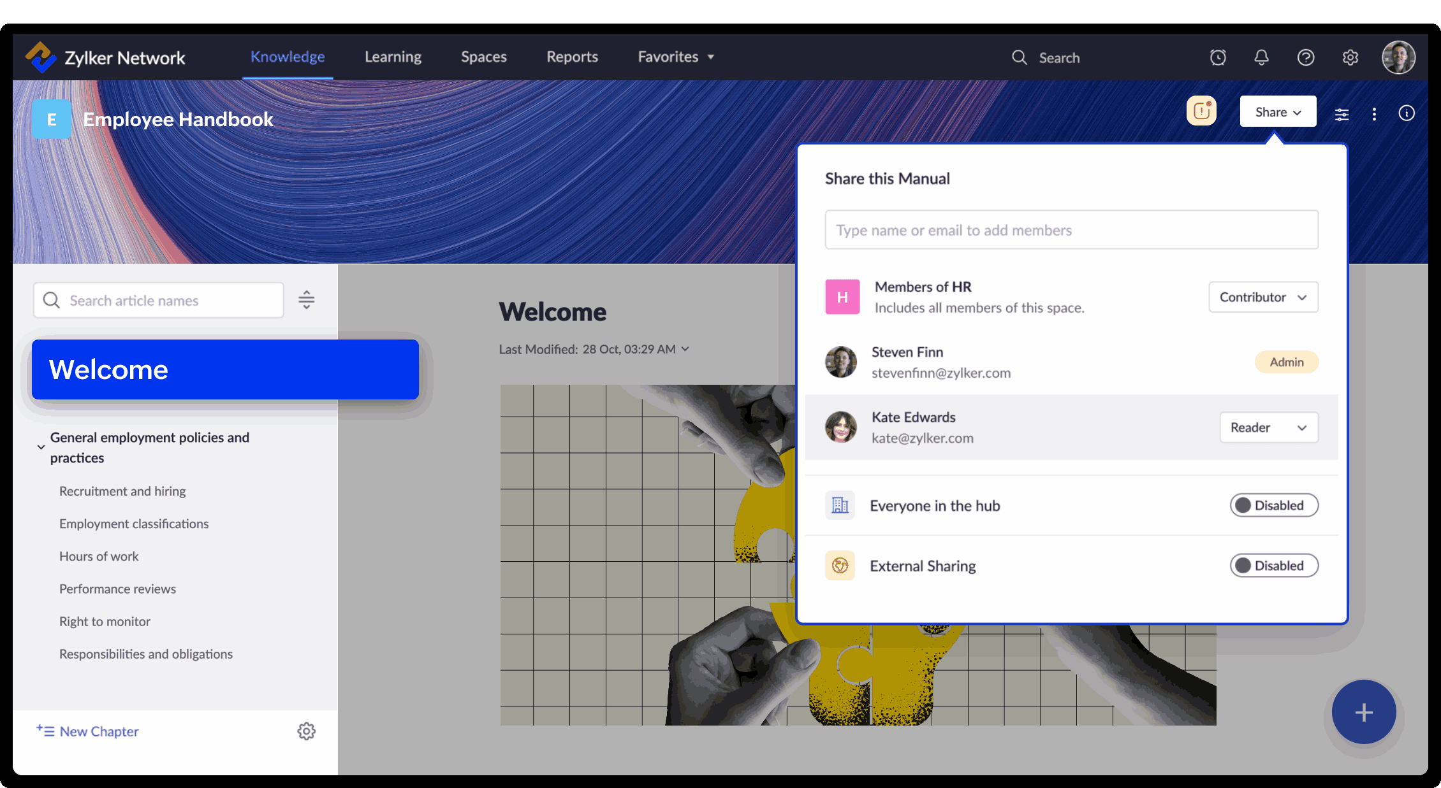Viewport: 1441px width, 788px height.
Task: Click the yellow feedback alert icon
Action: pos(1201,111)
